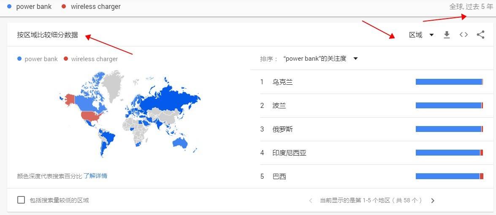496x215 pixels.
Task: Go to previous page of regions
Action: 311,201
